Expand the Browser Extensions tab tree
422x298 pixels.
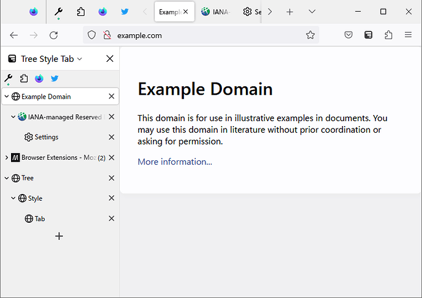pos(6,158)
